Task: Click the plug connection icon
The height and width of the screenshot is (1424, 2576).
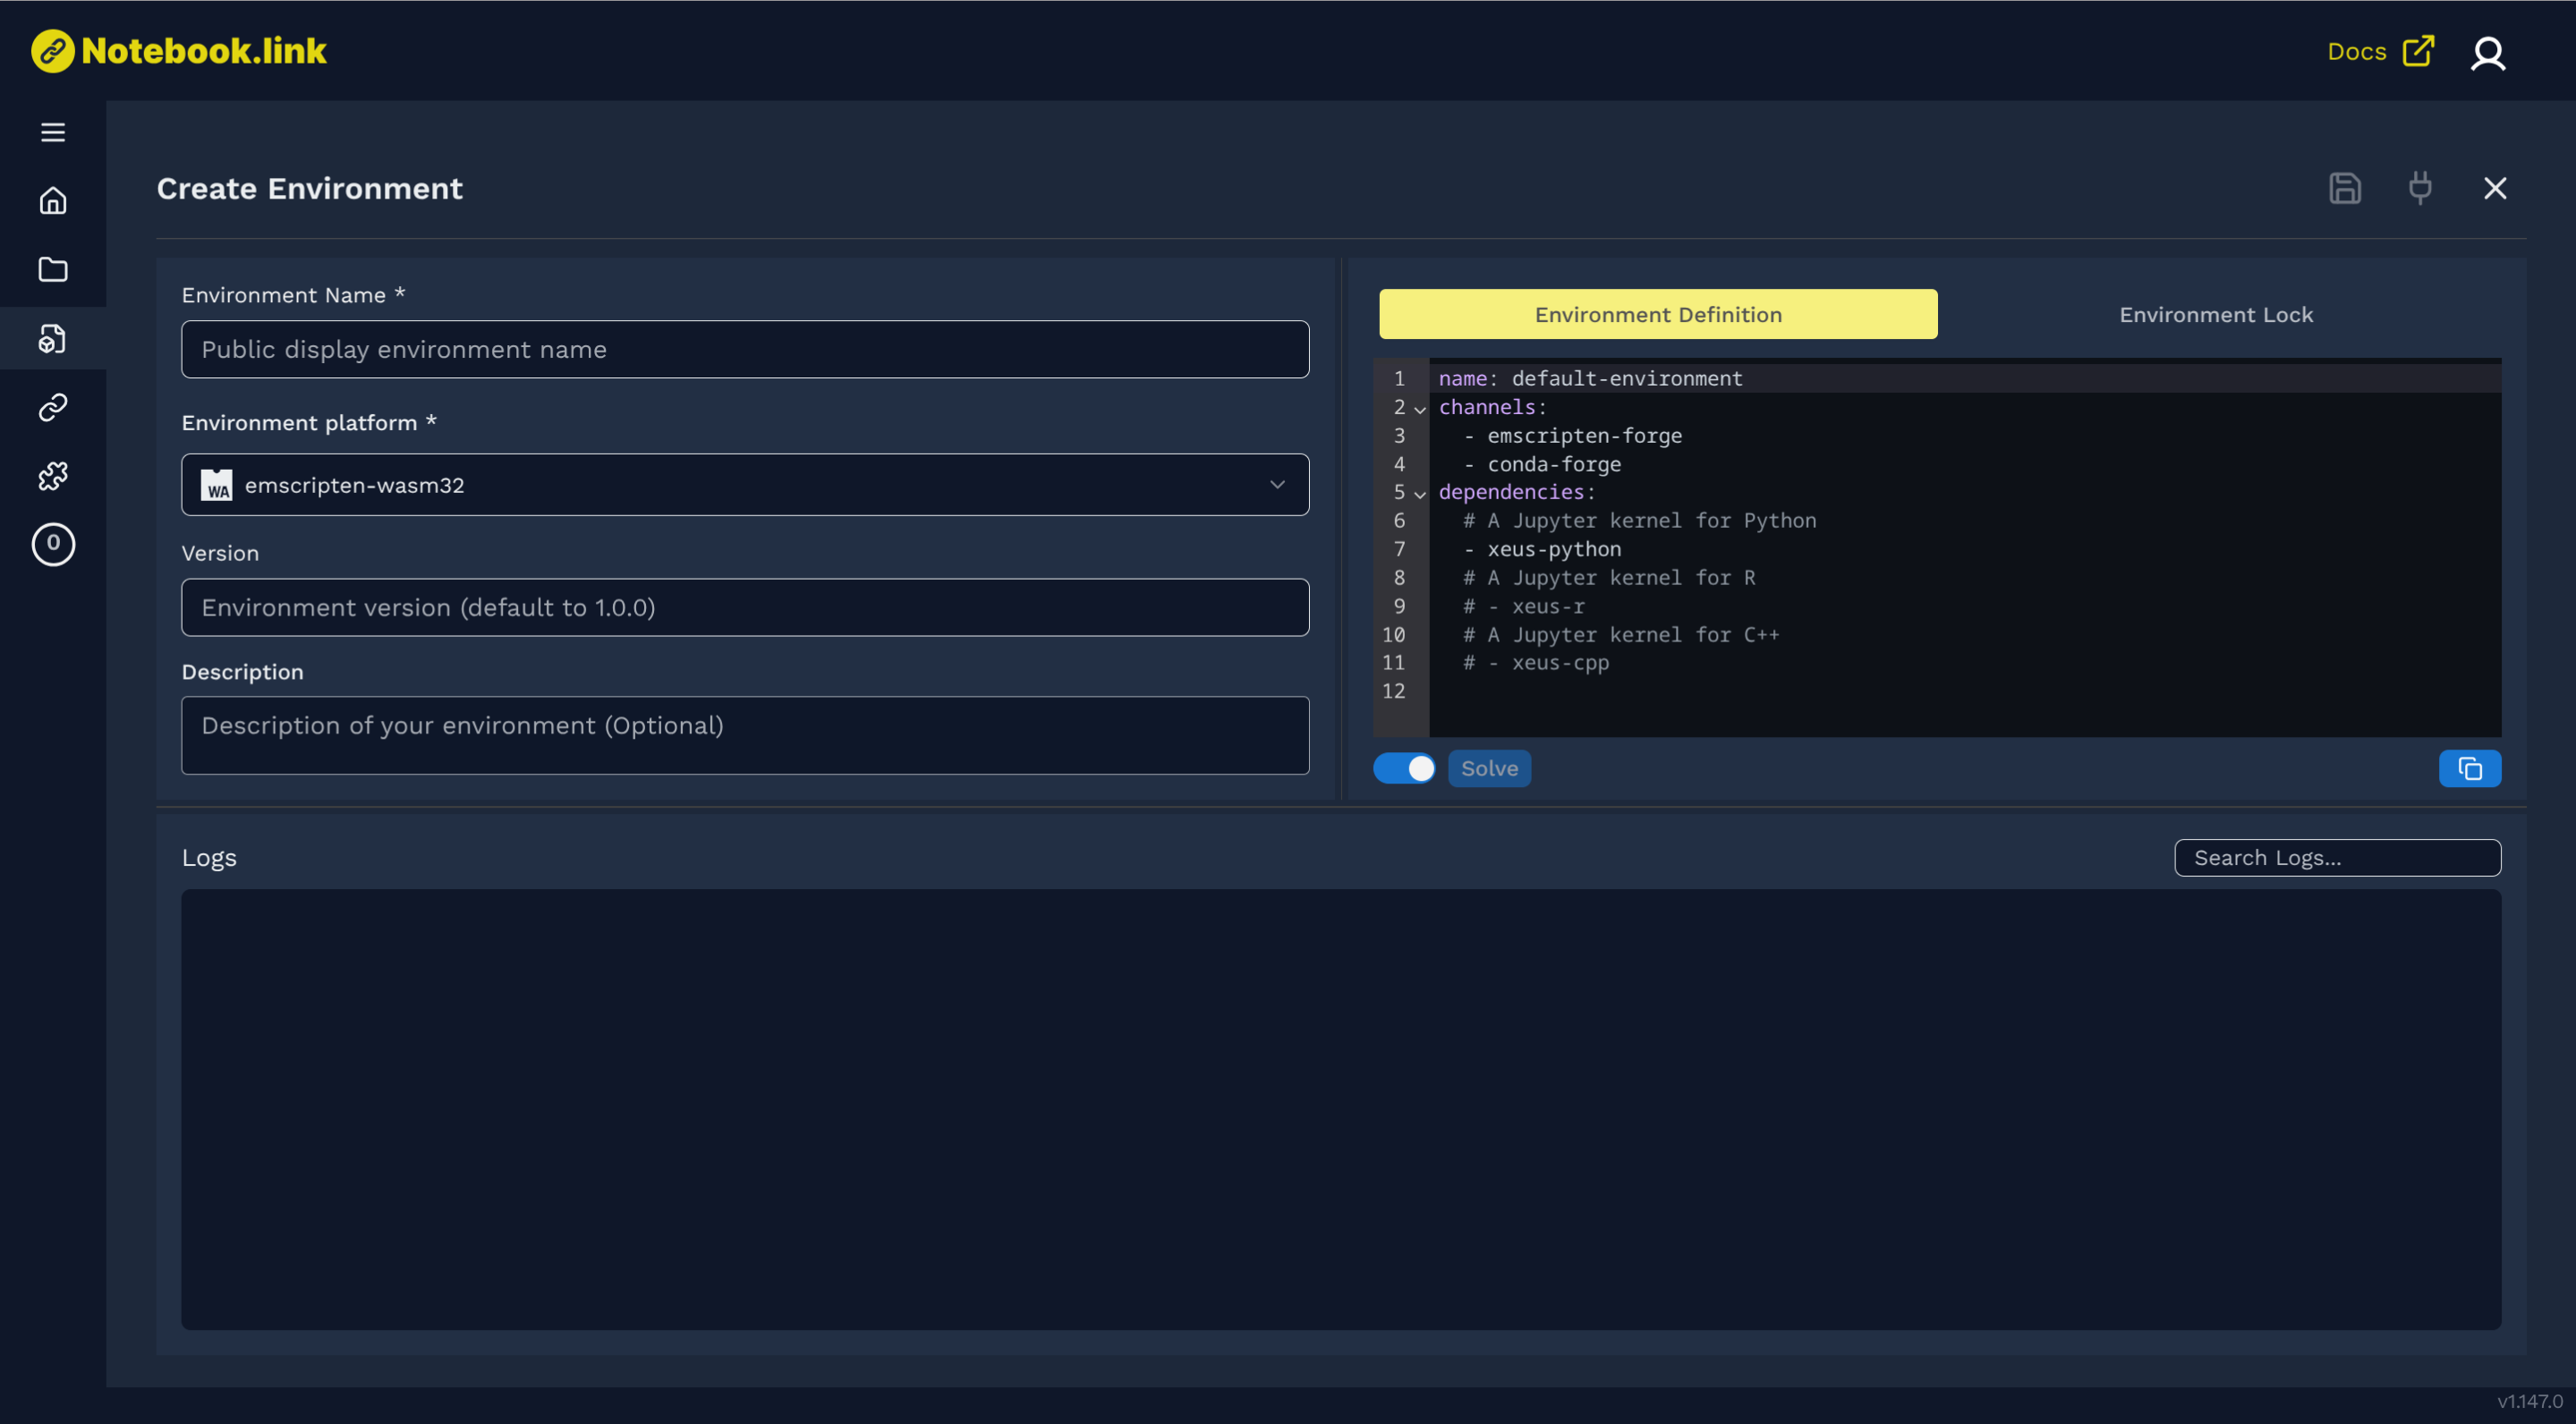Action: [2421, 188]
